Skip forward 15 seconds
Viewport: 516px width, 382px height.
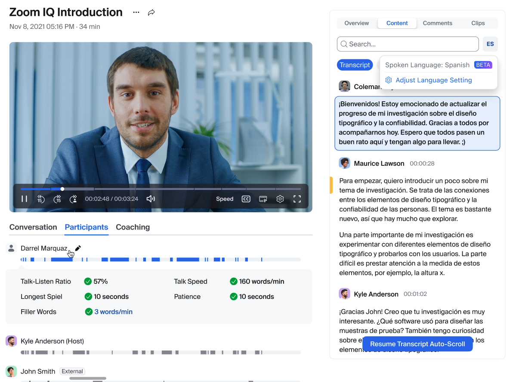point(57,199)
